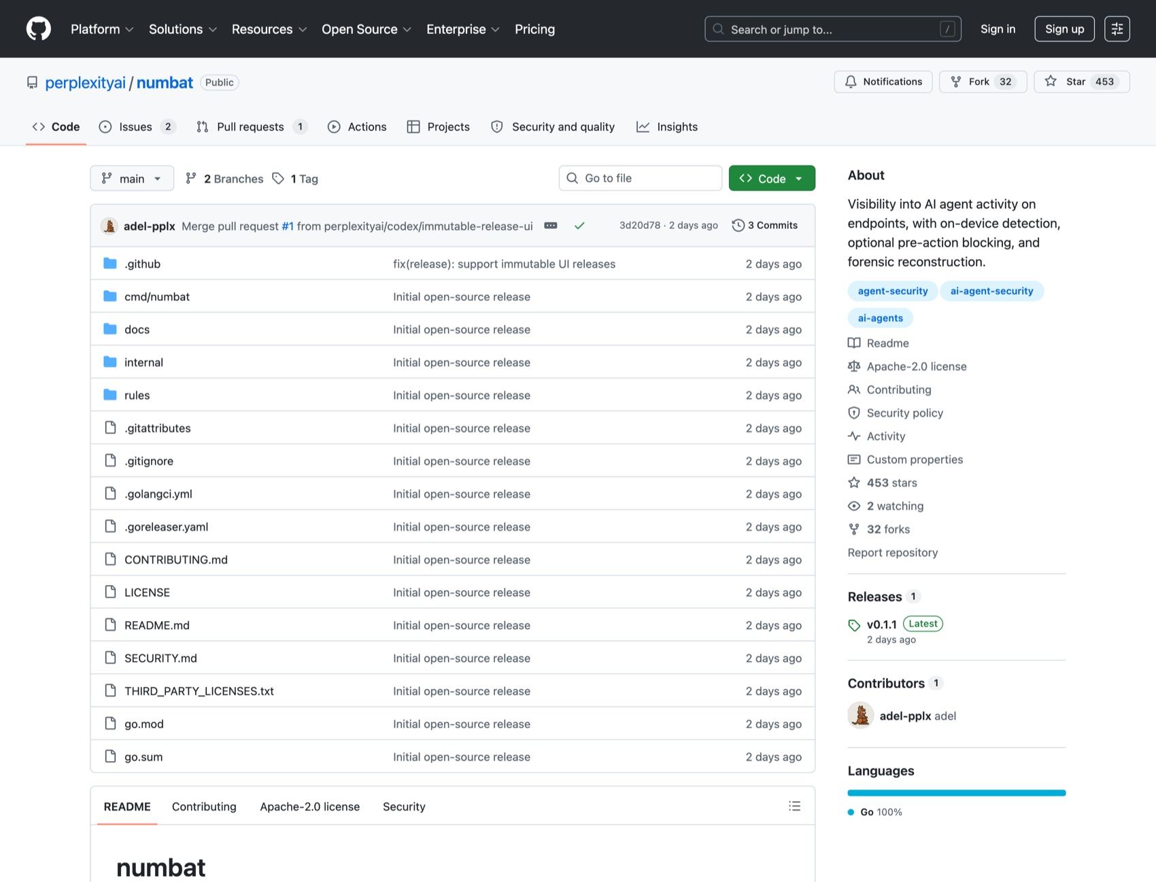Open the internal folder

point(143,362)
